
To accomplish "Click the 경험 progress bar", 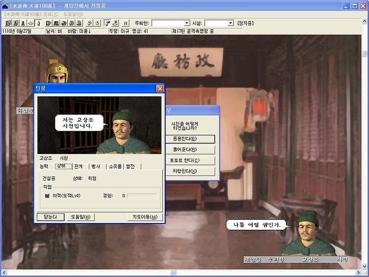I will click(x=142, y=195).
